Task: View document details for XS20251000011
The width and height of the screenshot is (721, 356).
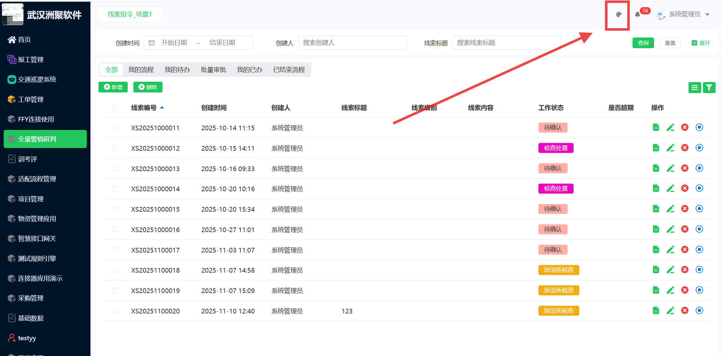Action: point(656,128)
